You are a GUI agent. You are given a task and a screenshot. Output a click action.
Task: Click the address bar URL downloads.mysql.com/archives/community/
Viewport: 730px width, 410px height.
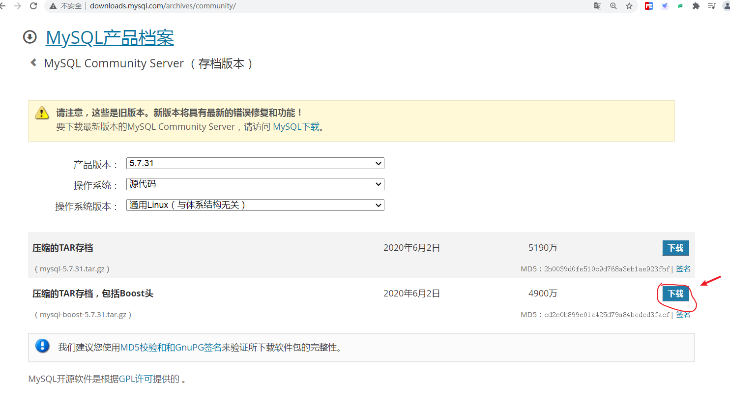[x=163, y=6]
